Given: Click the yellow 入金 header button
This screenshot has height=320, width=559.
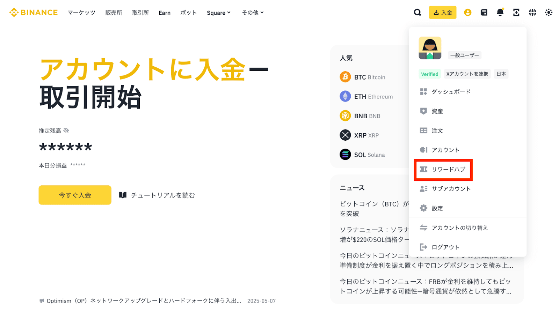Looking at the screenshot, I should point(443,13).
